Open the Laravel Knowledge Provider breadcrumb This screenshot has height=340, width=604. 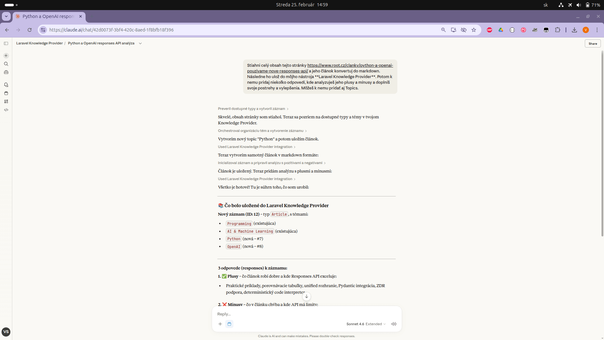(39, 43)
